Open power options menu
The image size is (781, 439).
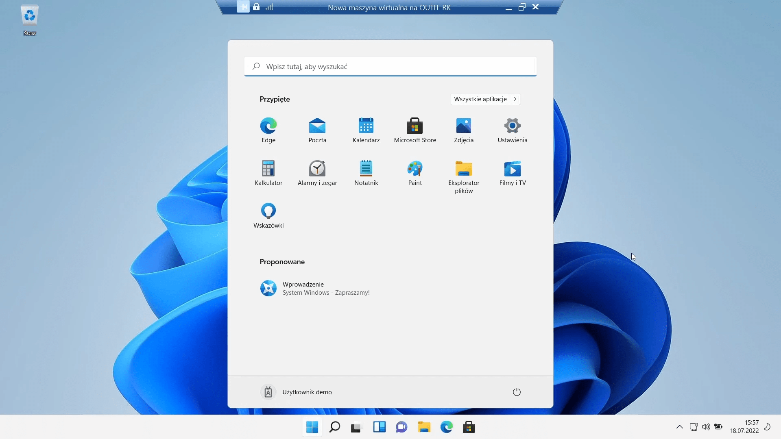pos(517,392)
